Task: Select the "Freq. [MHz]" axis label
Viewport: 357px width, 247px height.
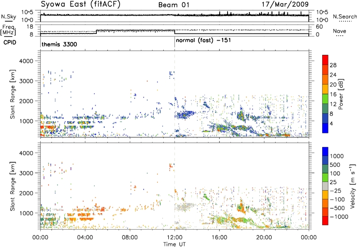Action: [x=8, y=30]
